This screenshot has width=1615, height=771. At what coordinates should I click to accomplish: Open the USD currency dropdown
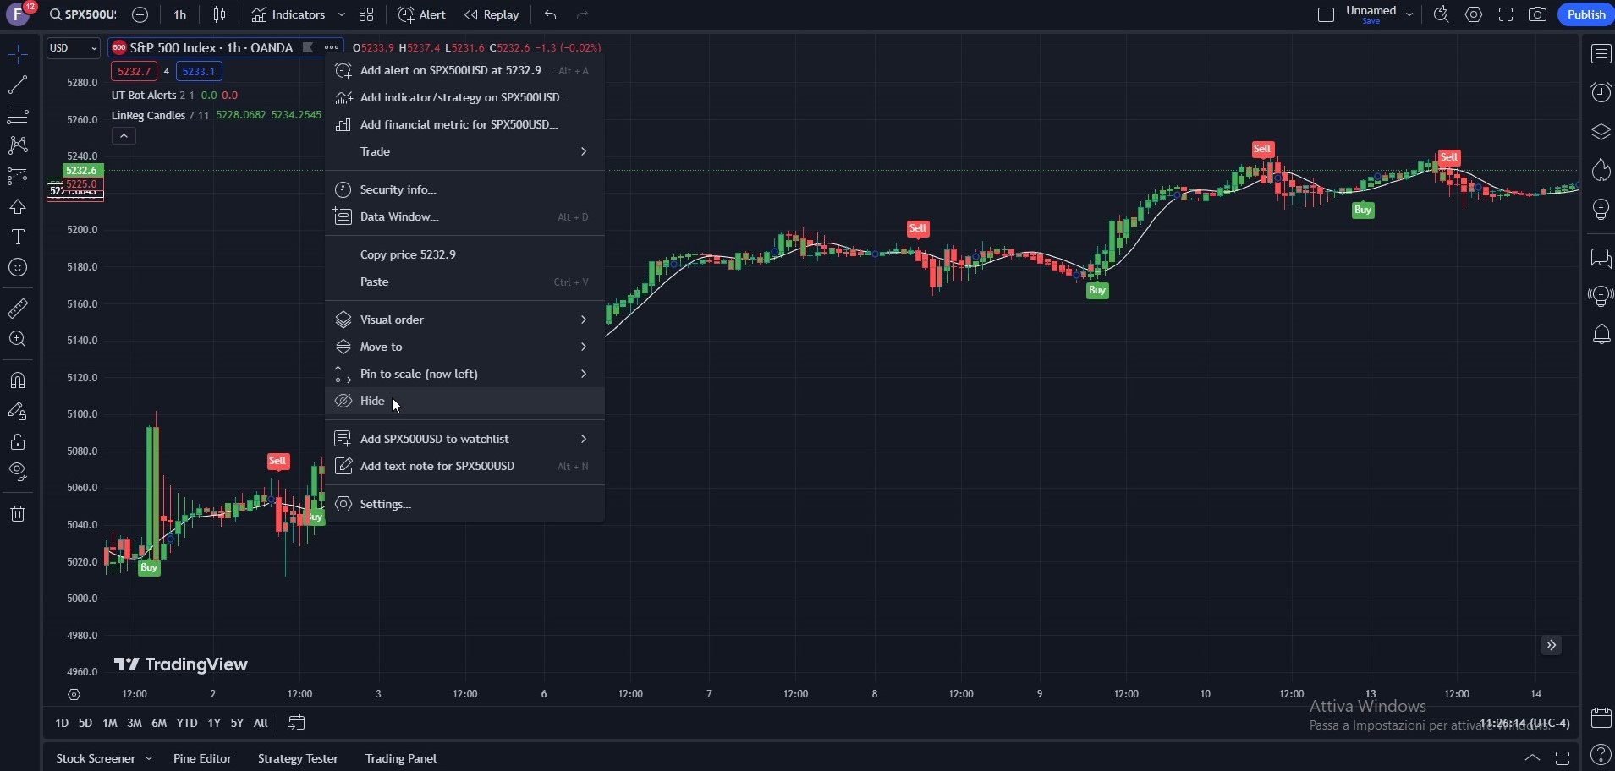[x=73, y=47]
